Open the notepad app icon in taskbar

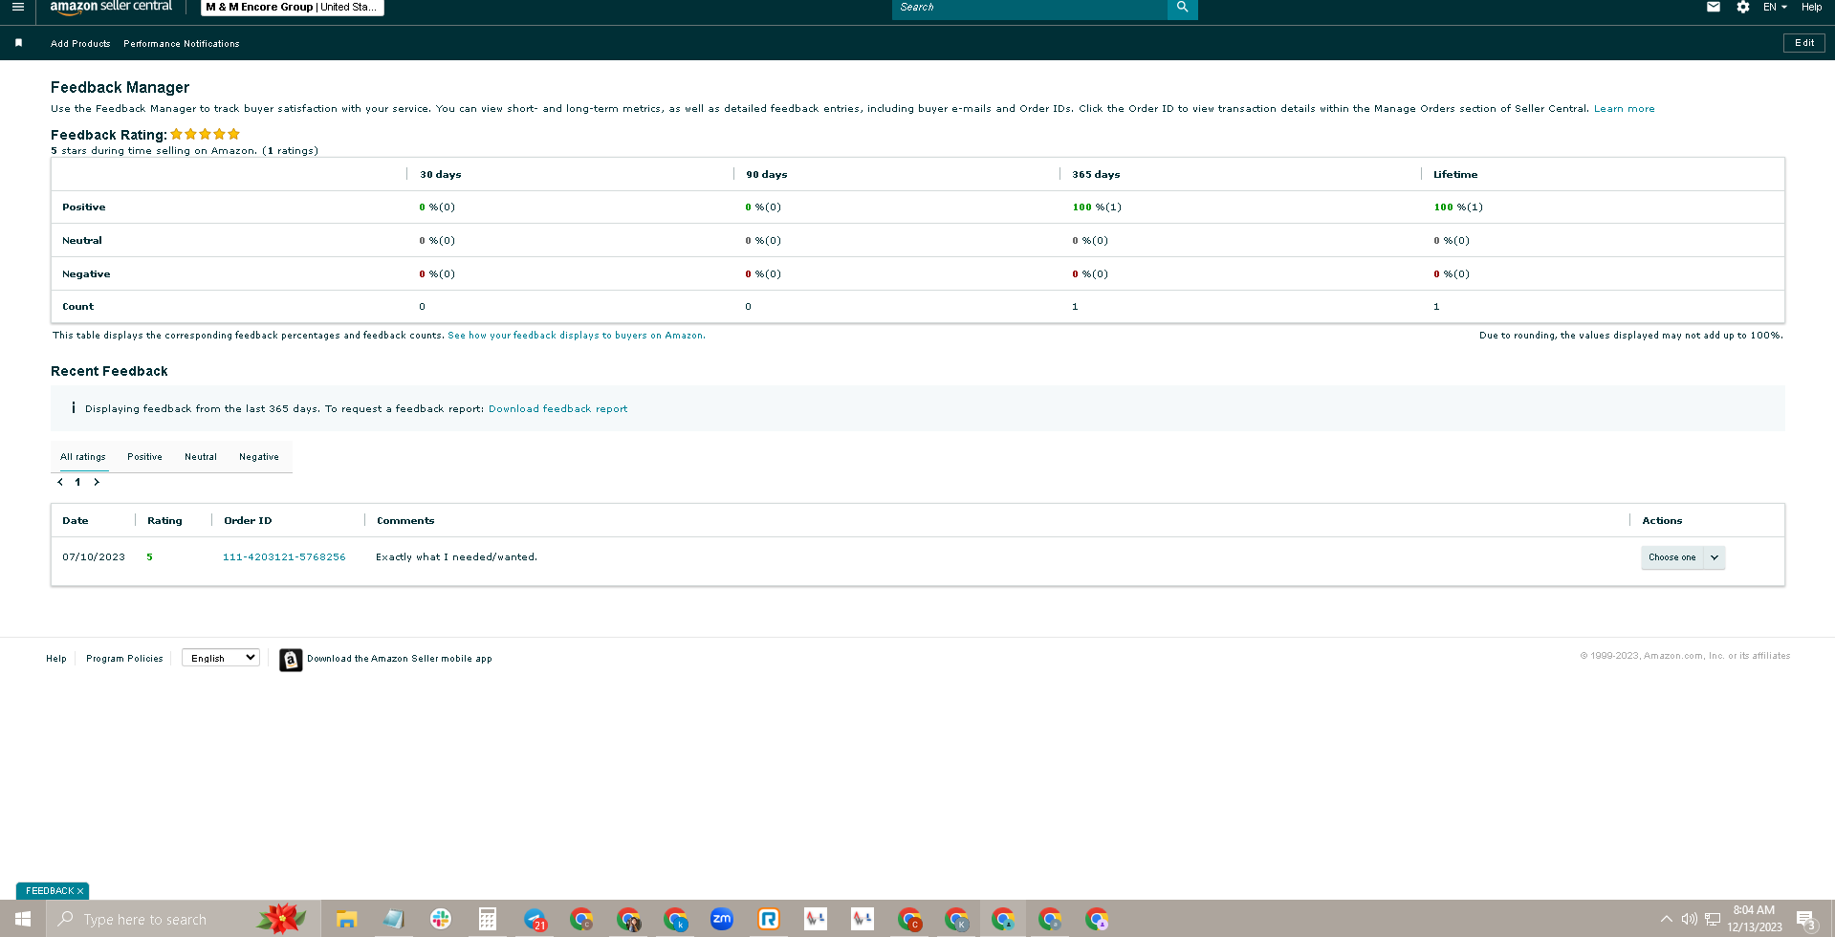(394, 919)
